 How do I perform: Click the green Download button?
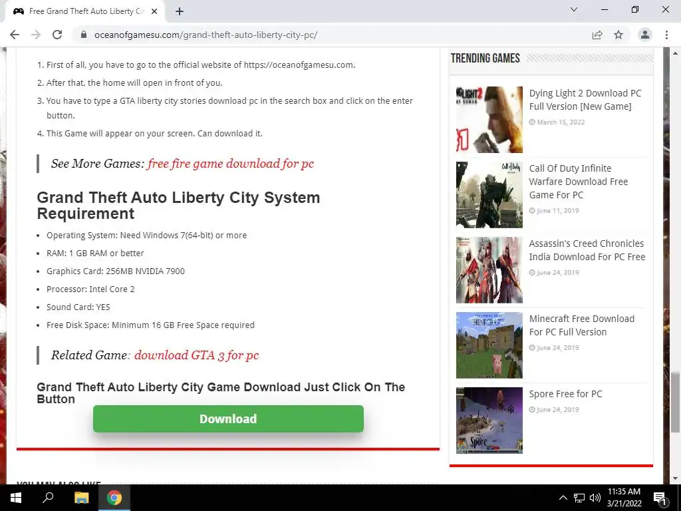click(x=228, y=419)
